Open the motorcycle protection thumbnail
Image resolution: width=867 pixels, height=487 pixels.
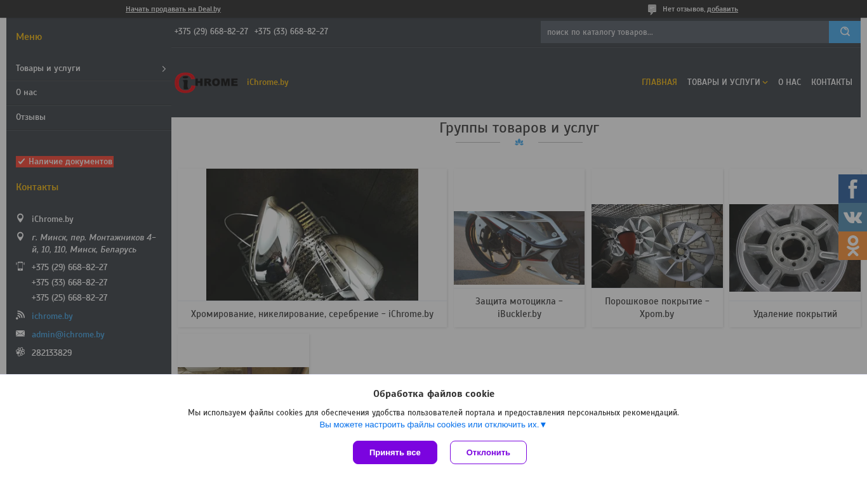point(519,248)
